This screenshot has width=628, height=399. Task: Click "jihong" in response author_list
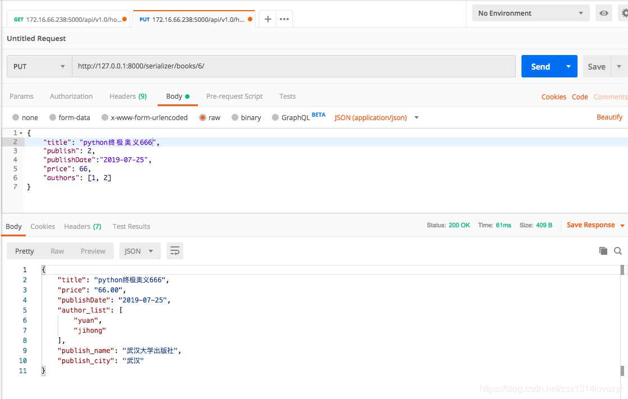[x=90, y=331]
